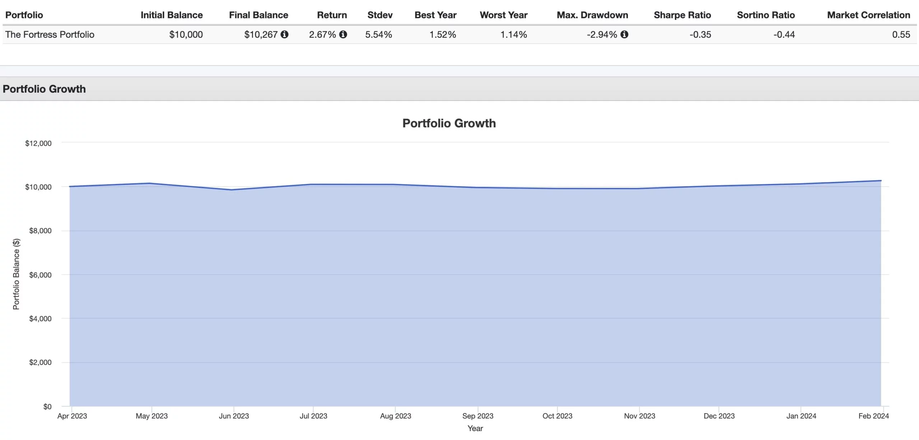The width and height of the screenshot is (919, 440).
Task: Click the Sep 2023 x-axis label
Action: pyautogui.click(x=478, y=416)
